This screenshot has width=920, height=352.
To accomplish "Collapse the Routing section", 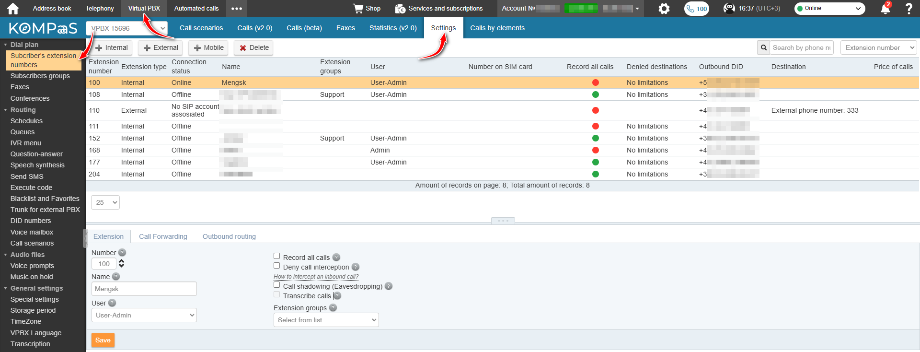I will [x=6, y=110].
